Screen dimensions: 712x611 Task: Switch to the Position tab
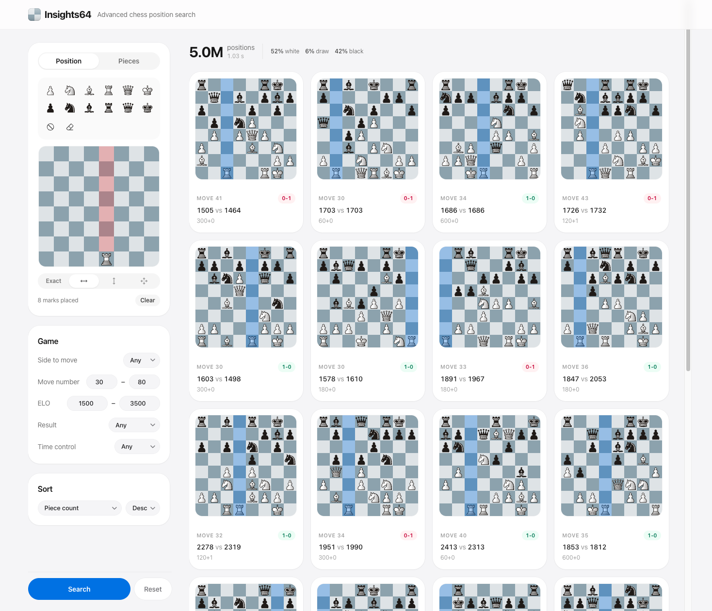tap(68, 61)
